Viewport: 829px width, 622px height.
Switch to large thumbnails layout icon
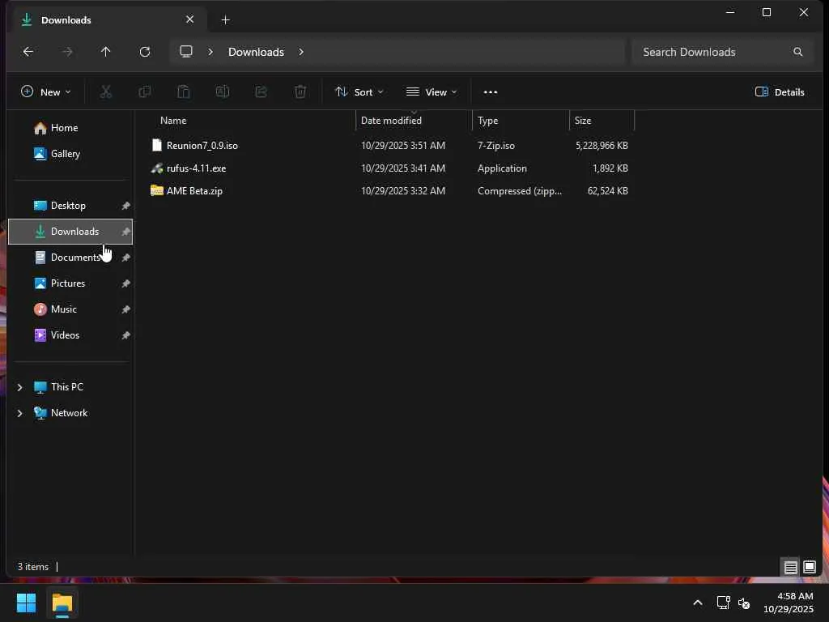[810, 567]
